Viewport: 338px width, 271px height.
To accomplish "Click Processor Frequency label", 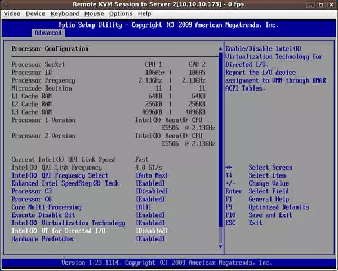I will (x=43, y=80).
